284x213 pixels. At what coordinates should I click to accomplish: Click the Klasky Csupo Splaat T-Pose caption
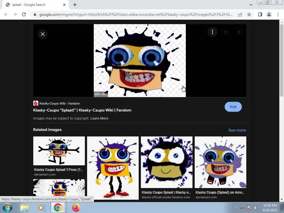(x=59, y=170)
